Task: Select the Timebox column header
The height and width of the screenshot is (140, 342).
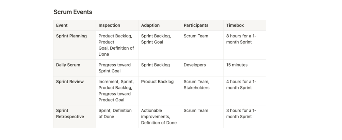Action: click(x=235, y=25)
